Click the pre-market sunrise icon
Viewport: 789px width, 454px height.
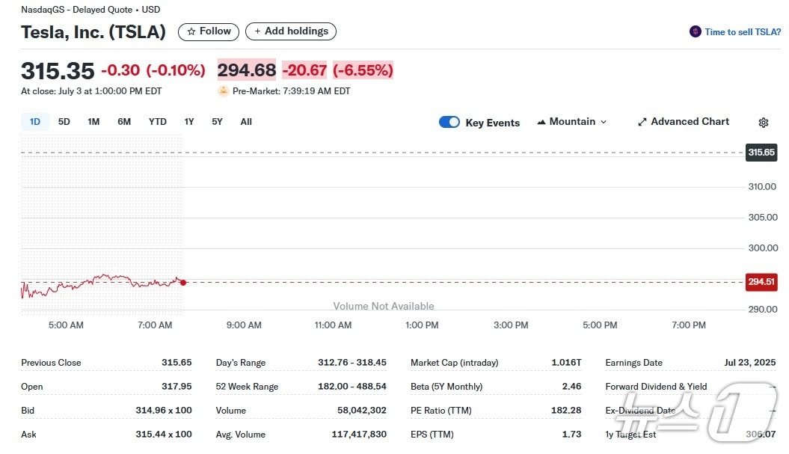click(x=223, y=91)
